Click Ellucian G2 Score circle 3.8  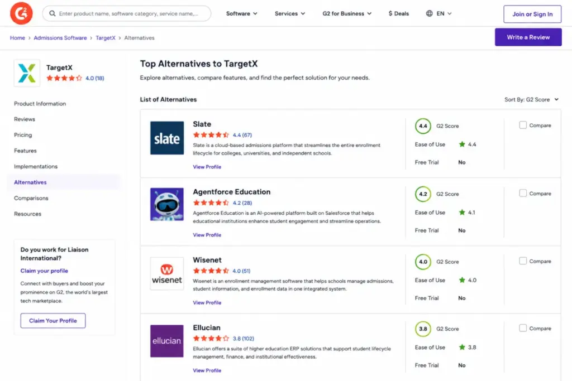click(x=423, y=329)
